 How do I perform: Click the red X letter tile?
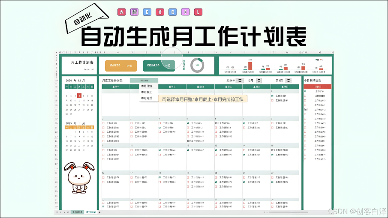click(160, 12)
